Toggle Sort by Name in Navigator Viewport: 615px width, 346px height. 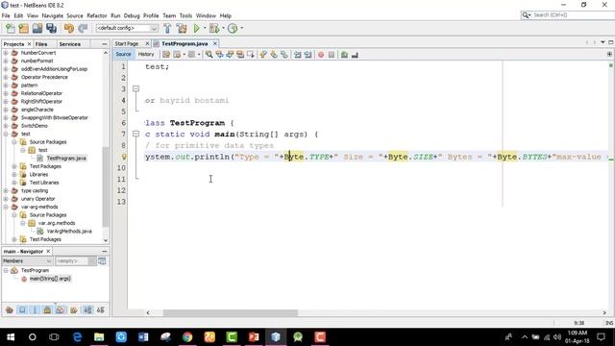click(87, 309)
